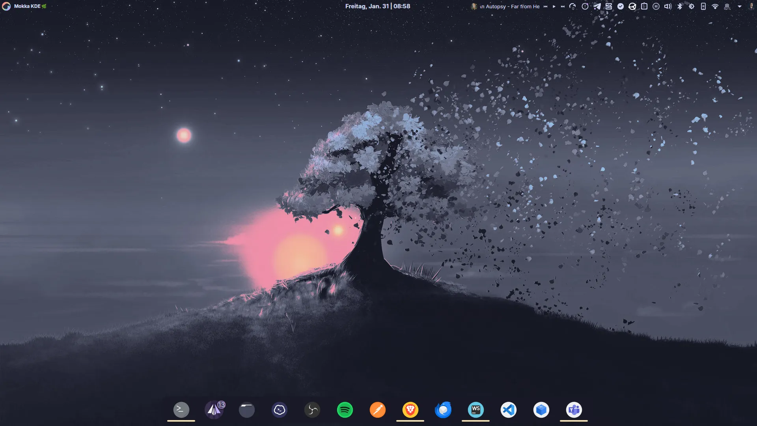
Task: Open Wi-Fi network settings from the tray
Action: 715,6
